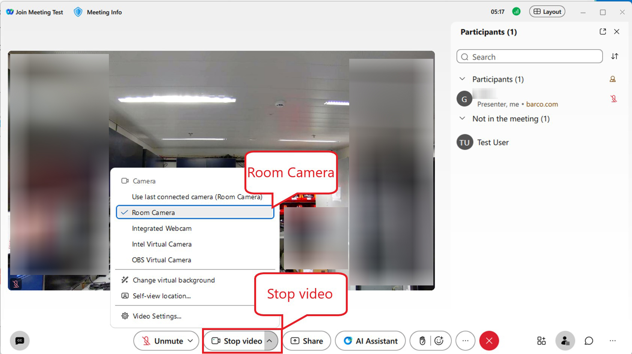
Task: Click the Share button
Action: tap(307, 341)
